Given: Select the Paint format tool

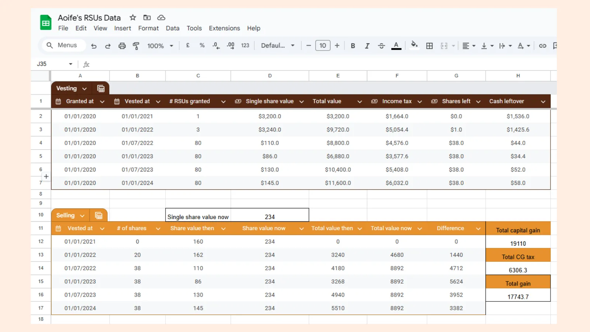Looking at the screenshot, I should point(136,45).
